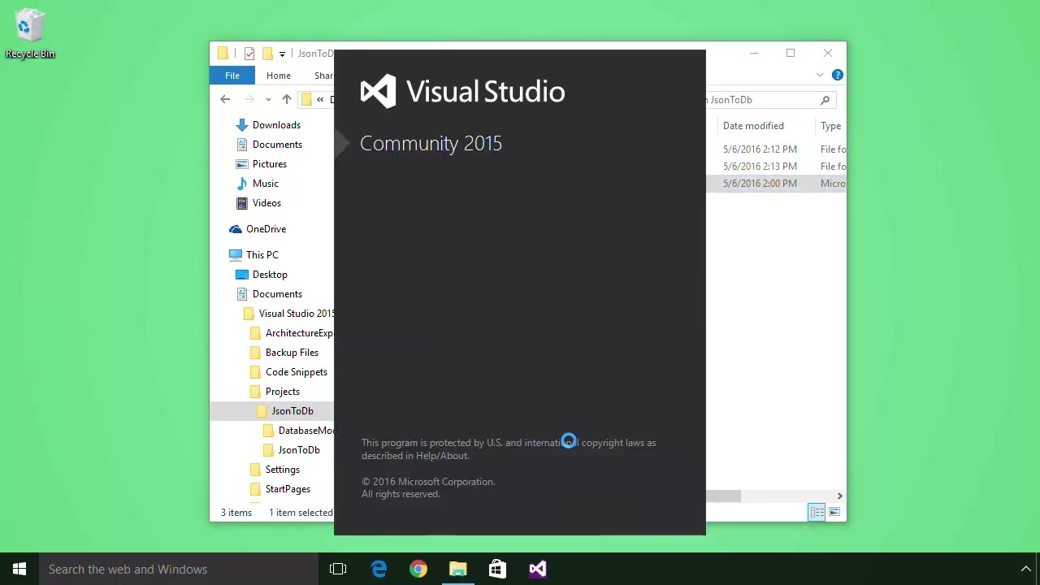Sort by Type column header

[x=830, y=126]
